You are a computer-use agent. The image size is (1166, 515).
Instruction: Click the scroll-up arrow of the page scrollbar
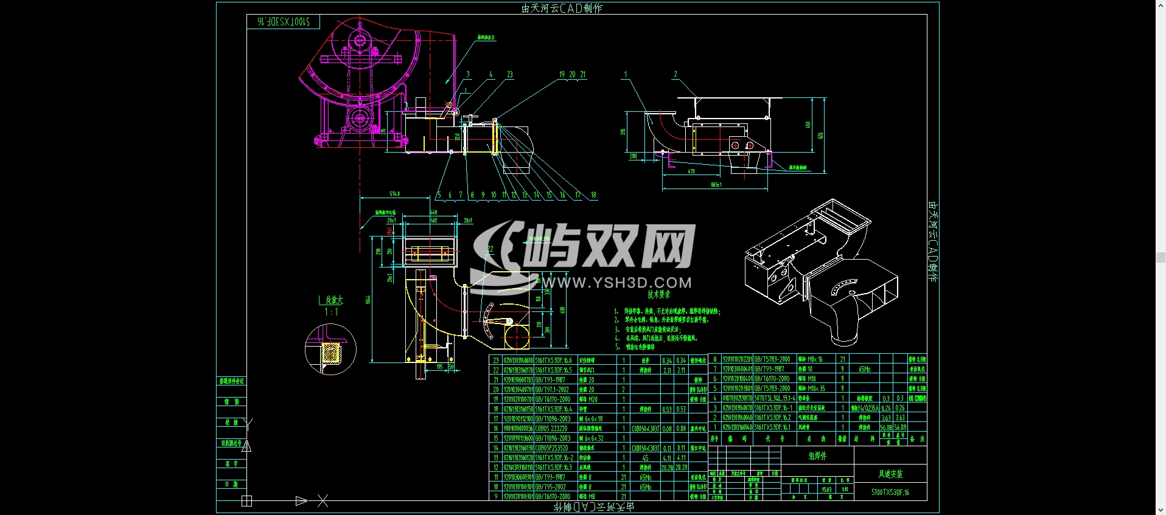pyautogui.click(x=1161, y=4)
